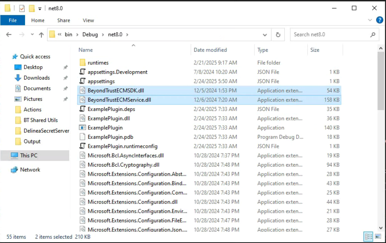Screen dimensions: 386x243
Task: Go back with the Back arrow
Action: [9, 35]
